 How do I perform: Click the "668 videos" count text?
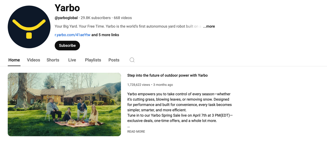click(x=123, y=18)
